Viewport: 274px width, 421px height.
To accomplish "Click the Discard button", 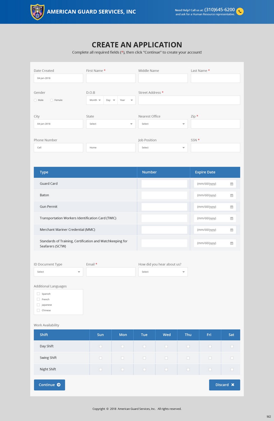I will click(224, 385).
